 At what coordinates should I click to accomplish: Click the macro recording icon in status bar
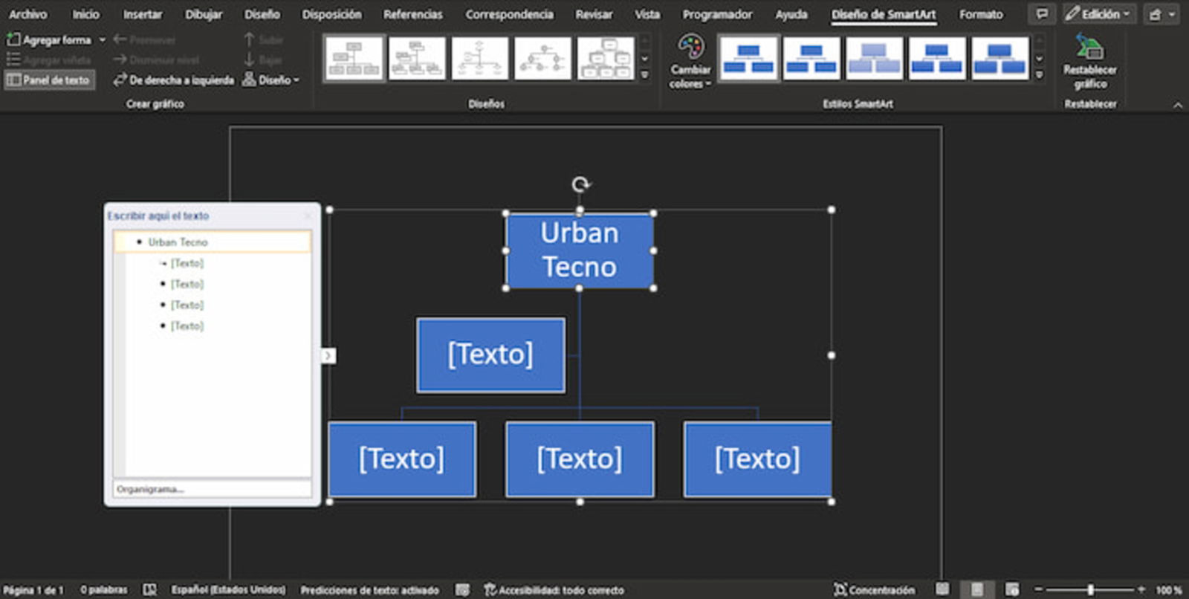(462, 590)
